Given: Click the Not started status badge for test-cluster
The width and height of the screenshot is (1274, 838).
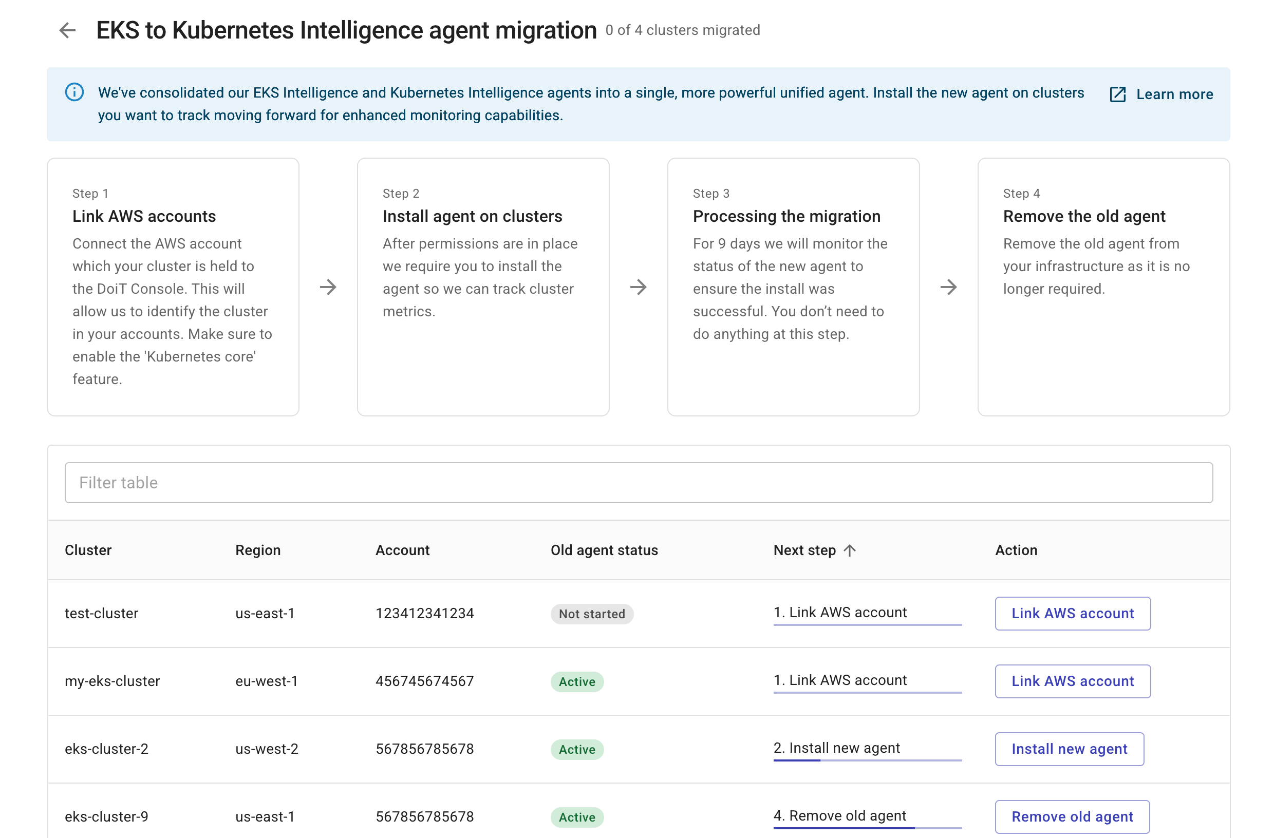Looking at the screenshot, I should 591,614.
